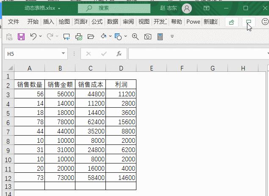Screen dimensions: 269x196
Task: Click cell with value 73000
Action: tap(60, 177)
